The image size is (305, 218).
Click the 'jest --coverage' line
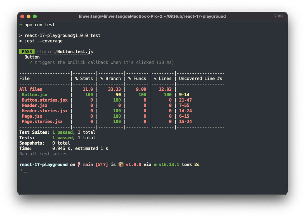coord(43,41)
